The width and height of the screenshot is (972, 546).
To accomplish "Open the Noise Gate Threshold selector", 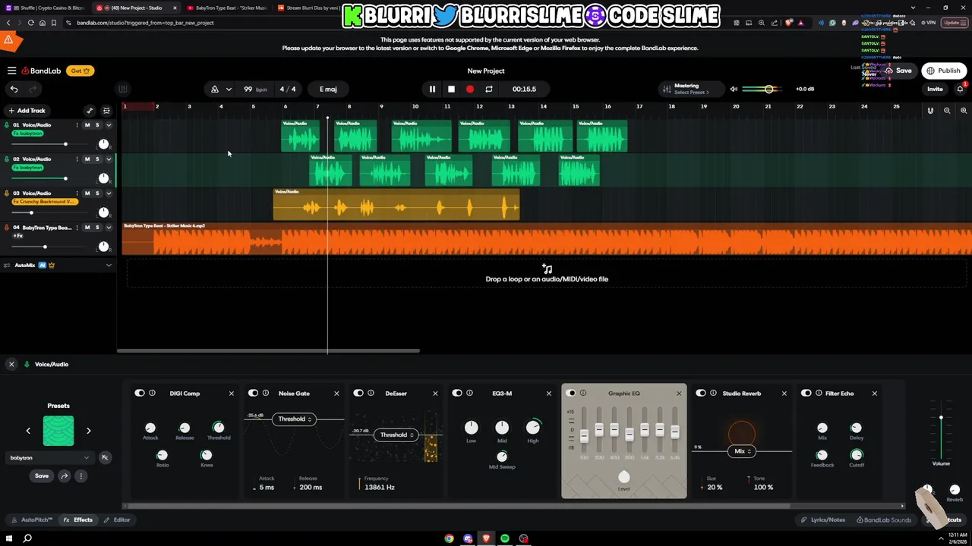I will click(x=293, y=419).
